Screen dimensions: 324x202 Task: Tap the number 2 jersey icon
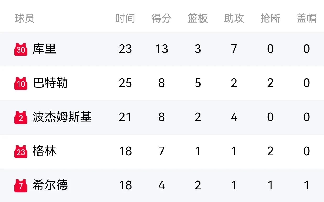pyautogui.click(x=21, y=117)
